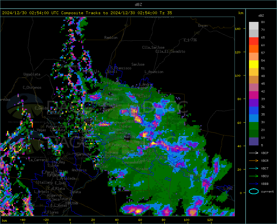Click the 'E_Challas' place label
Screen dimensions: 277x224
coord(55,113)
